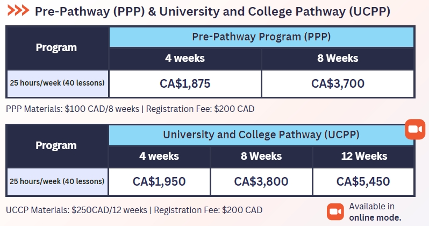
Task: Select the CA$1,875 price cell
Action: point(185,83)
